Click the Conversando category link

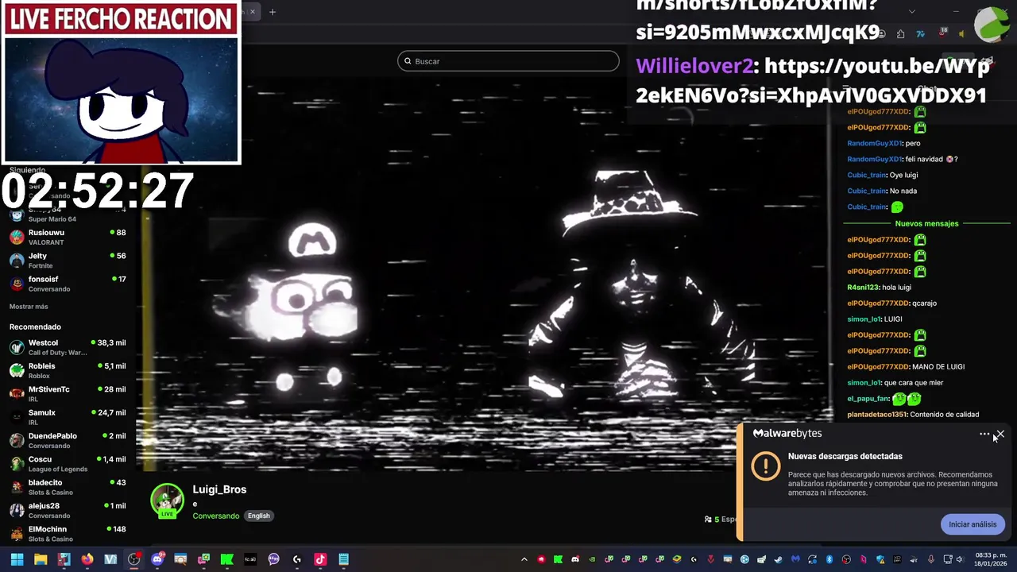(216, 516)
